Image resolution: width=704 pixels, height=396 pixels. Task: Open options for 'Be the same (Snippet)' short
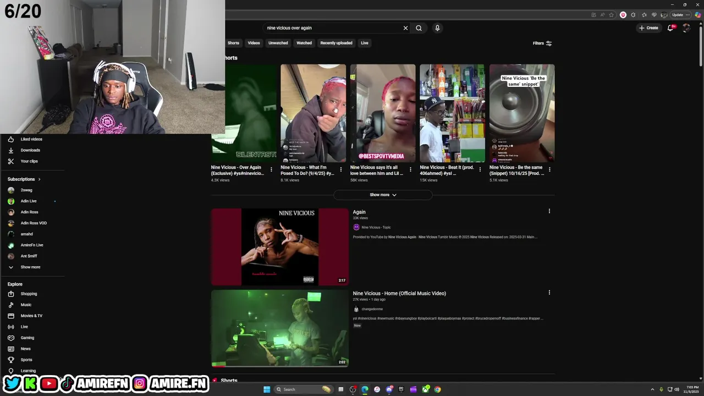(x=549, y=169)
